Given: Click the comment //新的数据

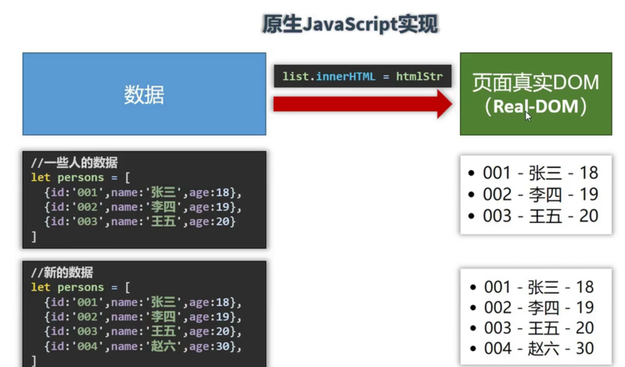Looking at the screenshot, I should (62, 272).
